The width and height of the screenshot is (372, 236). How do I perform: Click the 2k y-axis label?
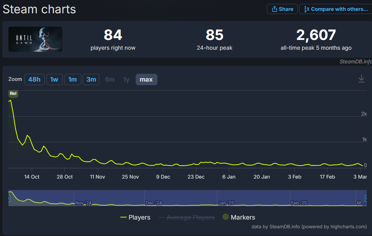pyautogui.click(x=364, y=114)
